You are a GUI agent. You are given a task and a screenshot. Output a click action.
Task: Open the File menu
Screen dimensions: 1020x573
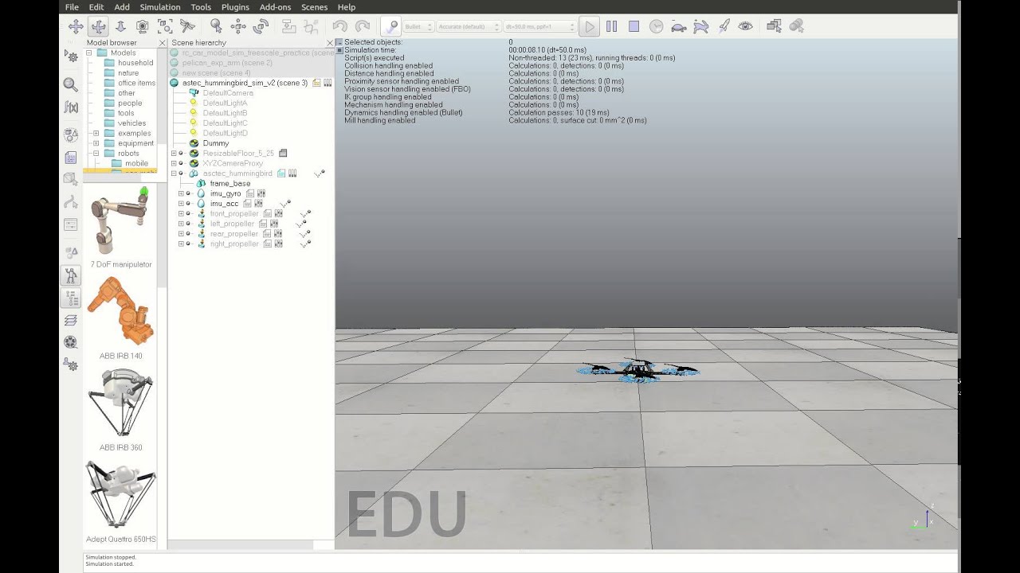(72, 7)
